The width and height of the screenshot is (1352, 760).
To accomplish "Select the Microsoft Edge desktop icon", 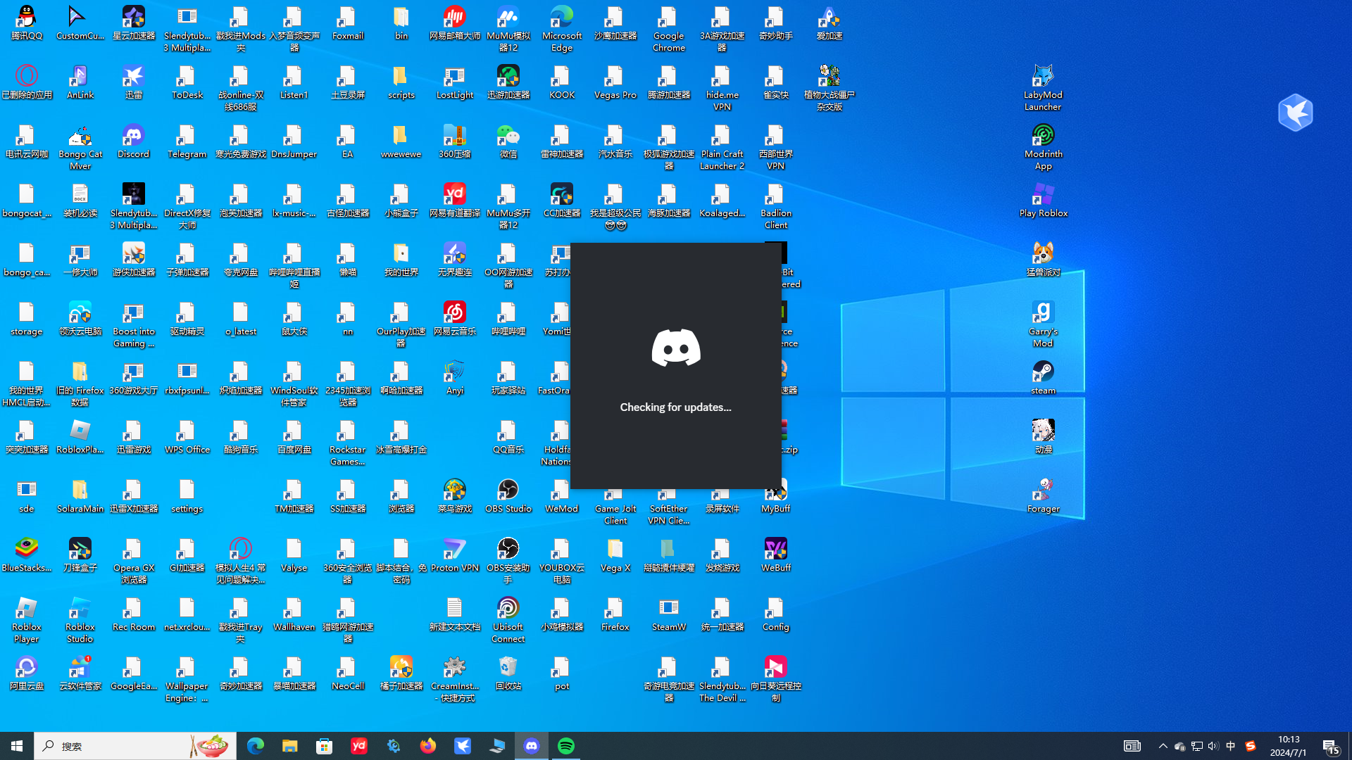I will tap(562, 29).
